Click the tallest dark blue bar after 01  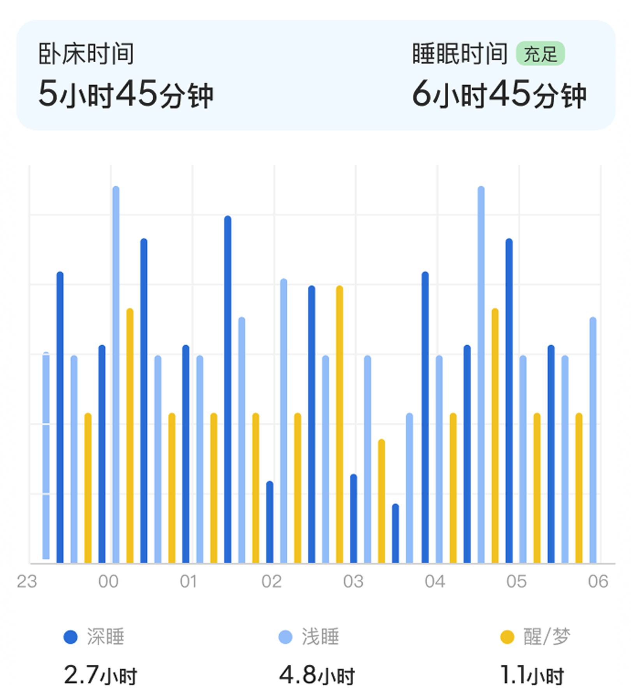tap(227, 389)
